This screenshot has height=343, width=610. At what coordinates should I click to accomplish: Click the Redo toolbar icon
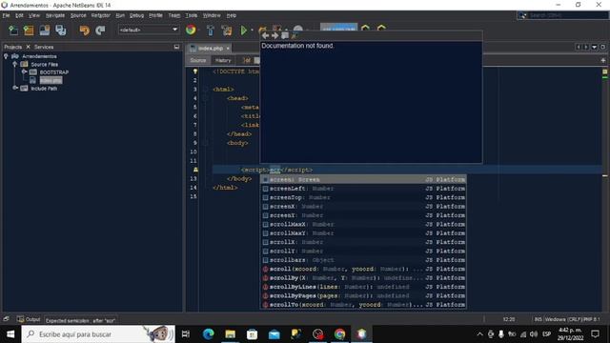tap(100, 30)
